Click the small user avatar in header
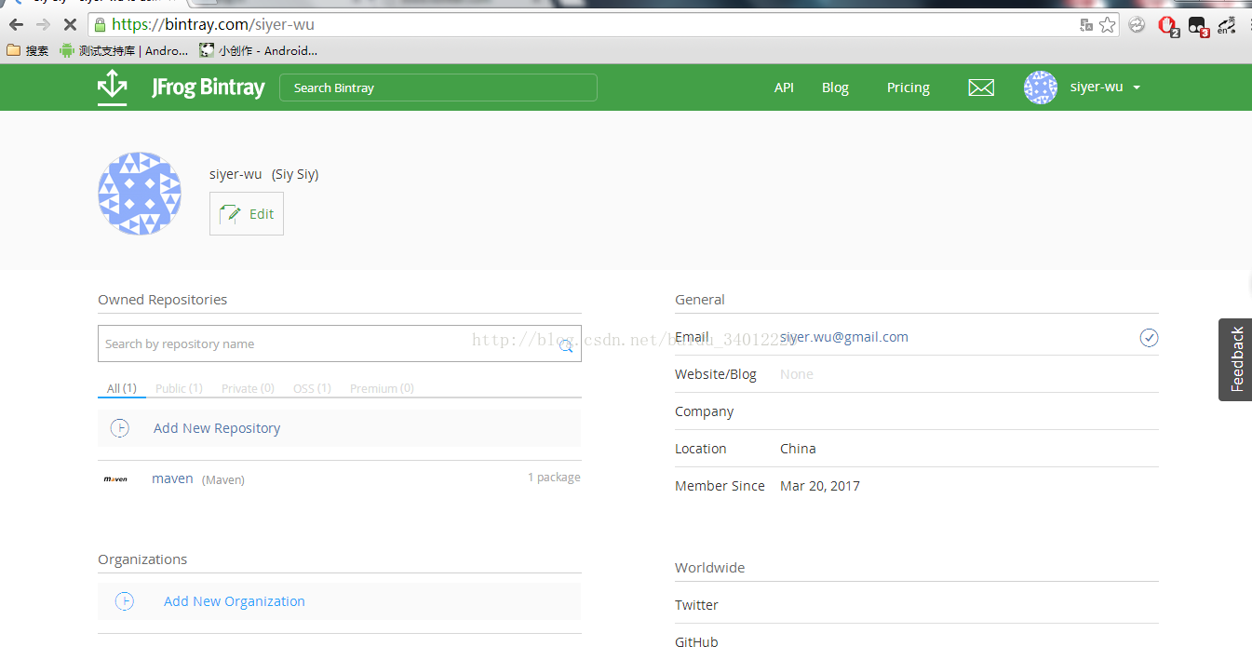1252x660 pixels. [x=1040, y=88]
